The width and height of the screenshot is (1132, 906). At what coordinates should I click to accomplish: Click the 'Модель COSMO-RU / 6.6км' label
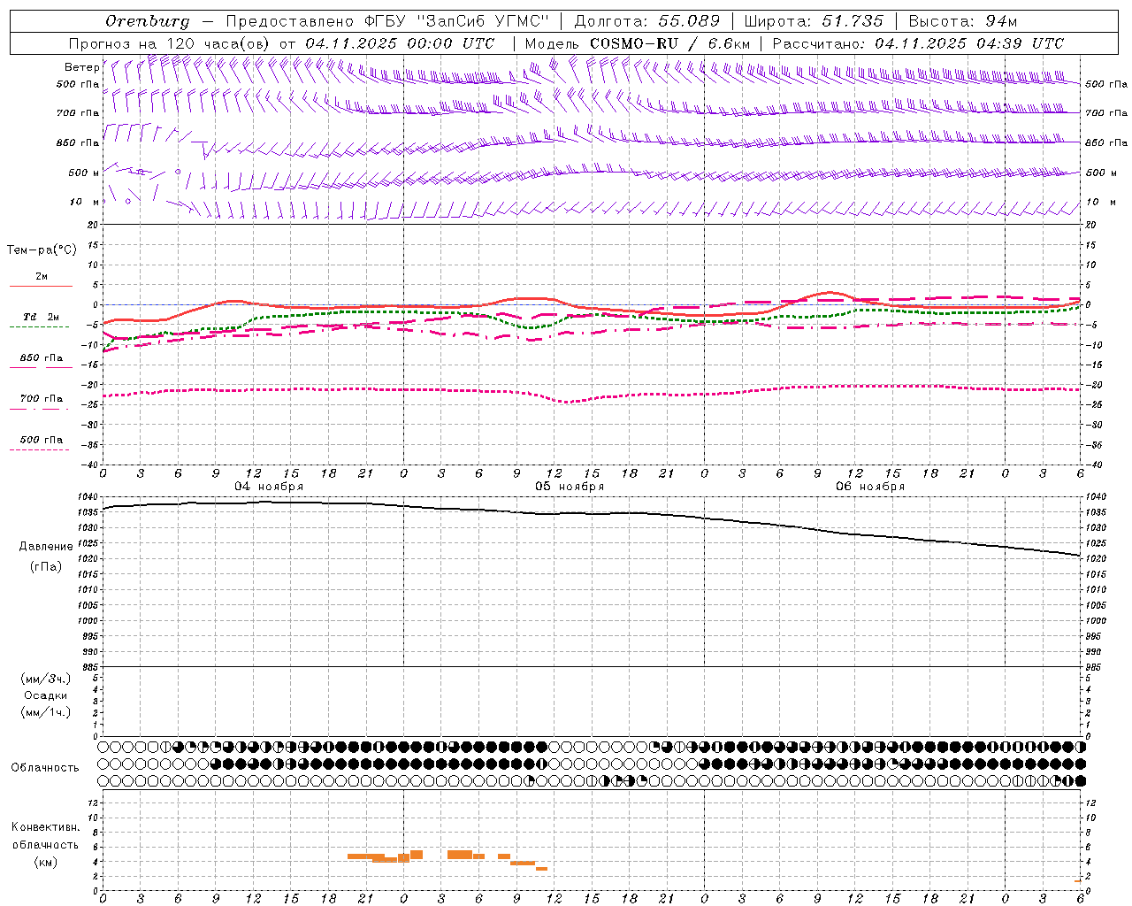(x=637, y=43)
